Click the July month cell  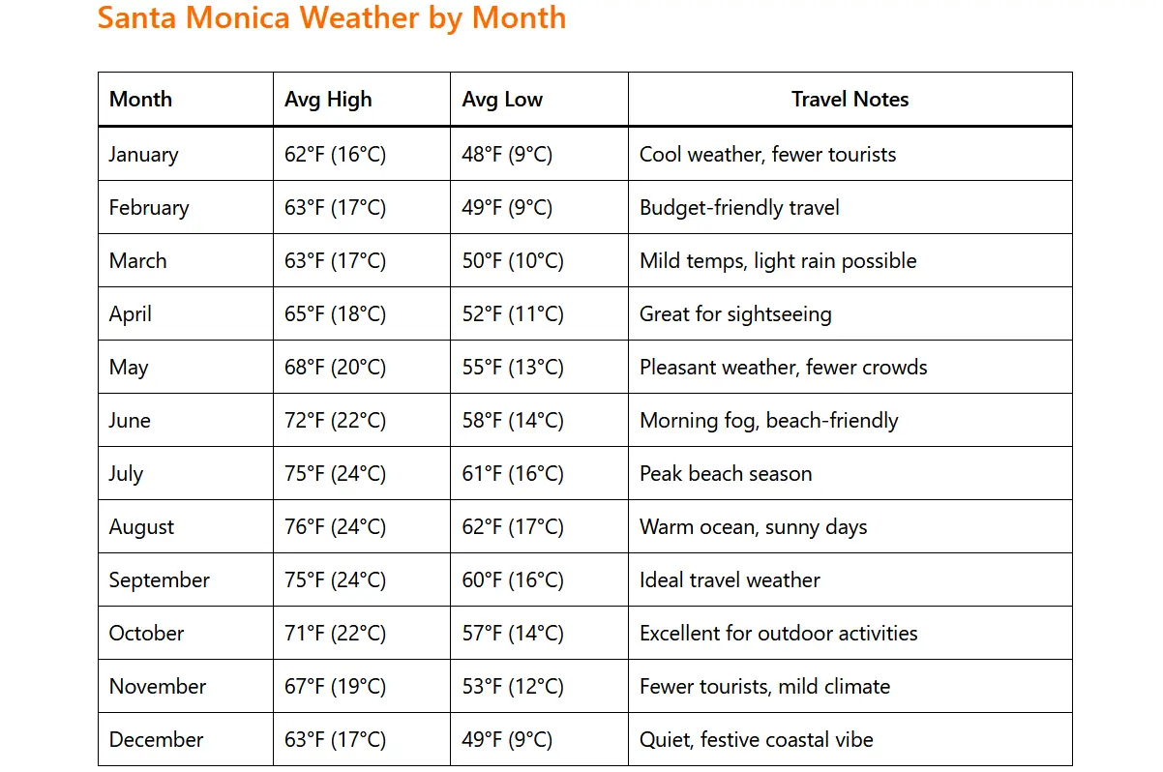pos(126,473)
